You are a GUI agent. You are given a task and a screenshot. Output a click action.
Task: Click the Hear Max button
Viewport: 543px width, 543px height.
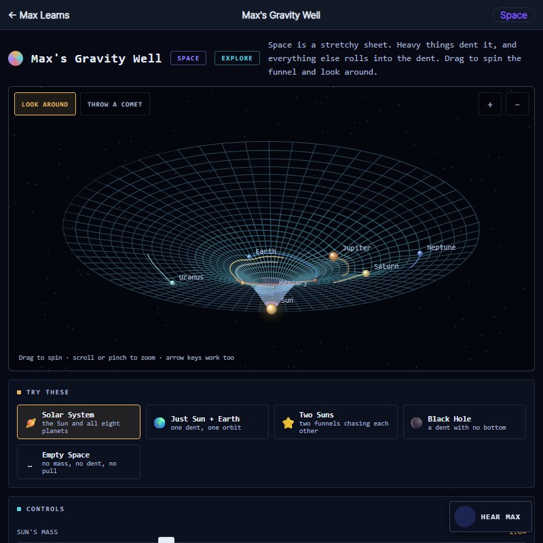coord(490,517)
